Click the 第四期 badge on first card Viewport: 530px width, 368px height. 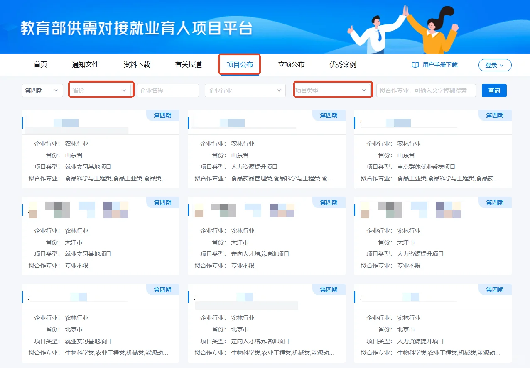162,115
